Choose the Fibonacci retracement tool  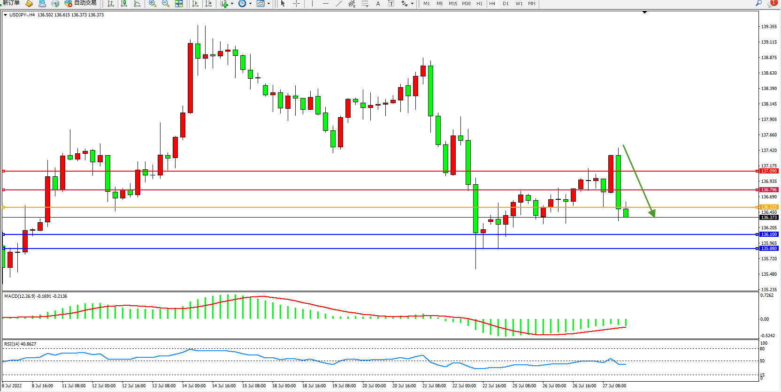(x=365, y=4)
